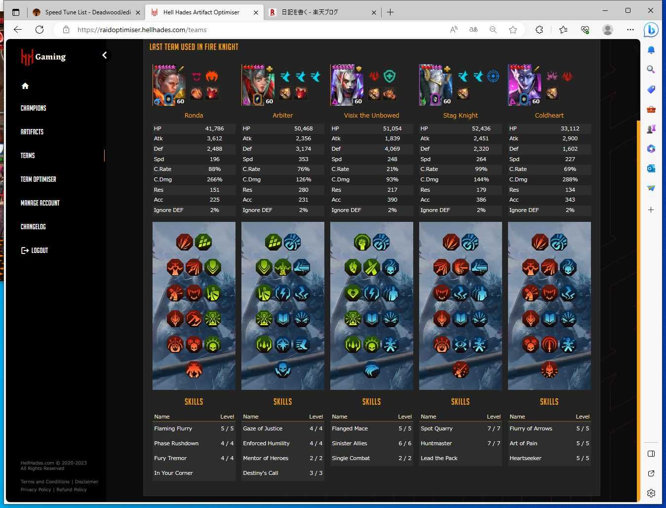Click Visix's green heal buff icon
This screenshot has height=508, width=666.
[x=390, y=77]
